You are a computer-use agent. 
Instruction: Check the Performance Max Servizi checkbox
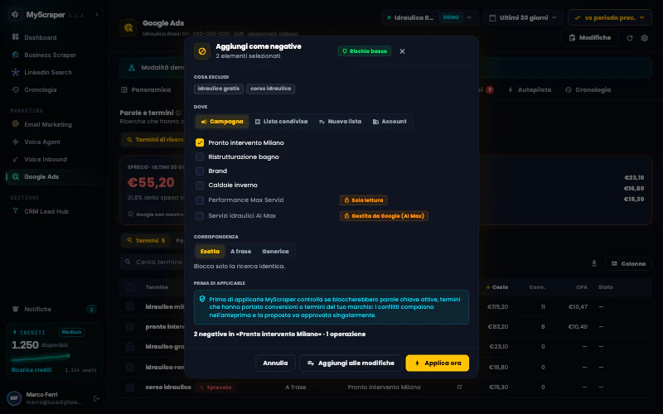point(200,200)
